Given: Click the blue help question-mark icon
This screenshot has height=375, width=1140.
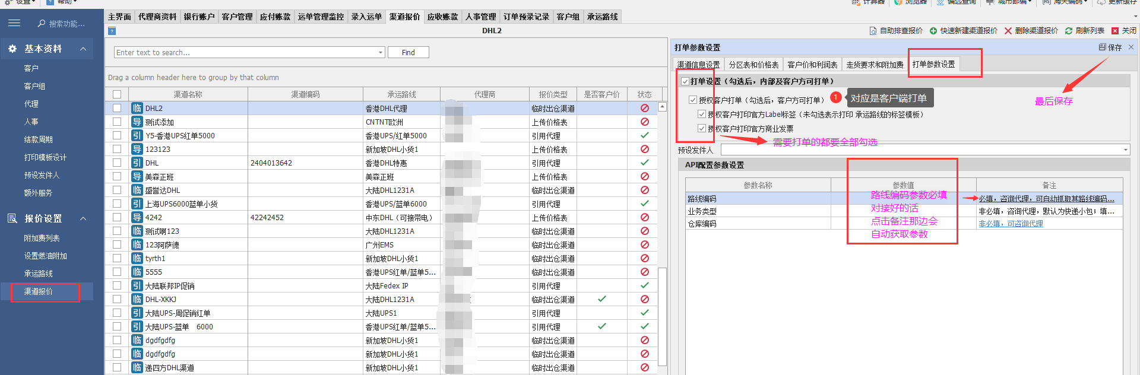Looking at the screenshot, I should click(112, 31).
